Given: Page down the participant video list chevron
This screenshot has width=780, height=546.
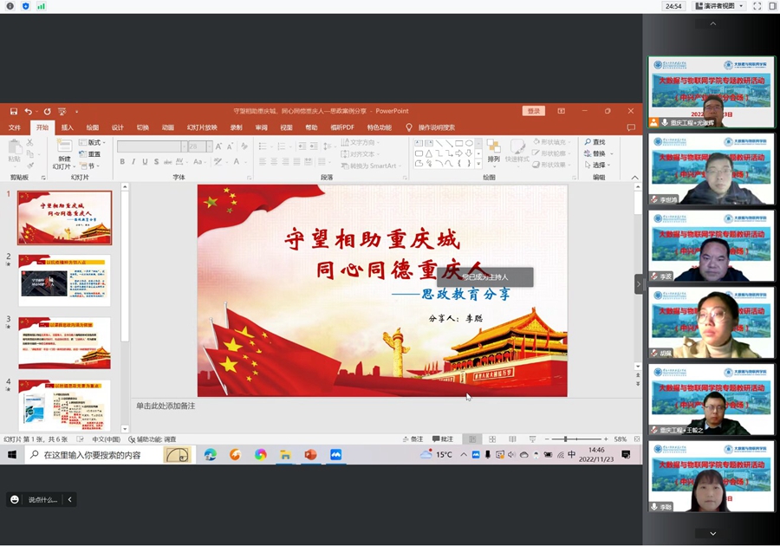Looking at the screenshot, I should (713, 533).
